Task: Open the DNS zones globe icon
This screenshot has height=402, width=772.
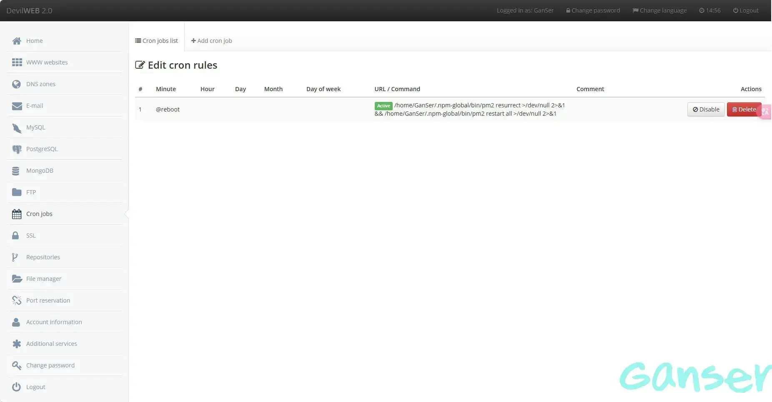Action: point(17,84)
